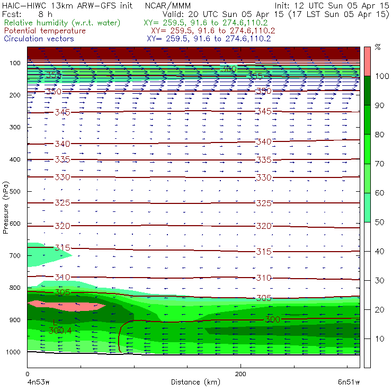This screenshot has height=392, width=392.
Task: Click the '70' colorbar value label
Action: (x=379, y=164)
